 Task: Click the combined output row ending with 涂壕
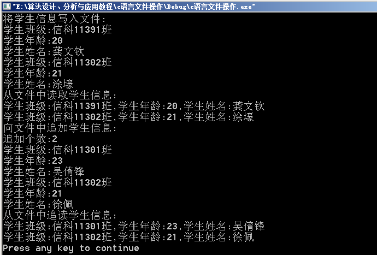128,117
